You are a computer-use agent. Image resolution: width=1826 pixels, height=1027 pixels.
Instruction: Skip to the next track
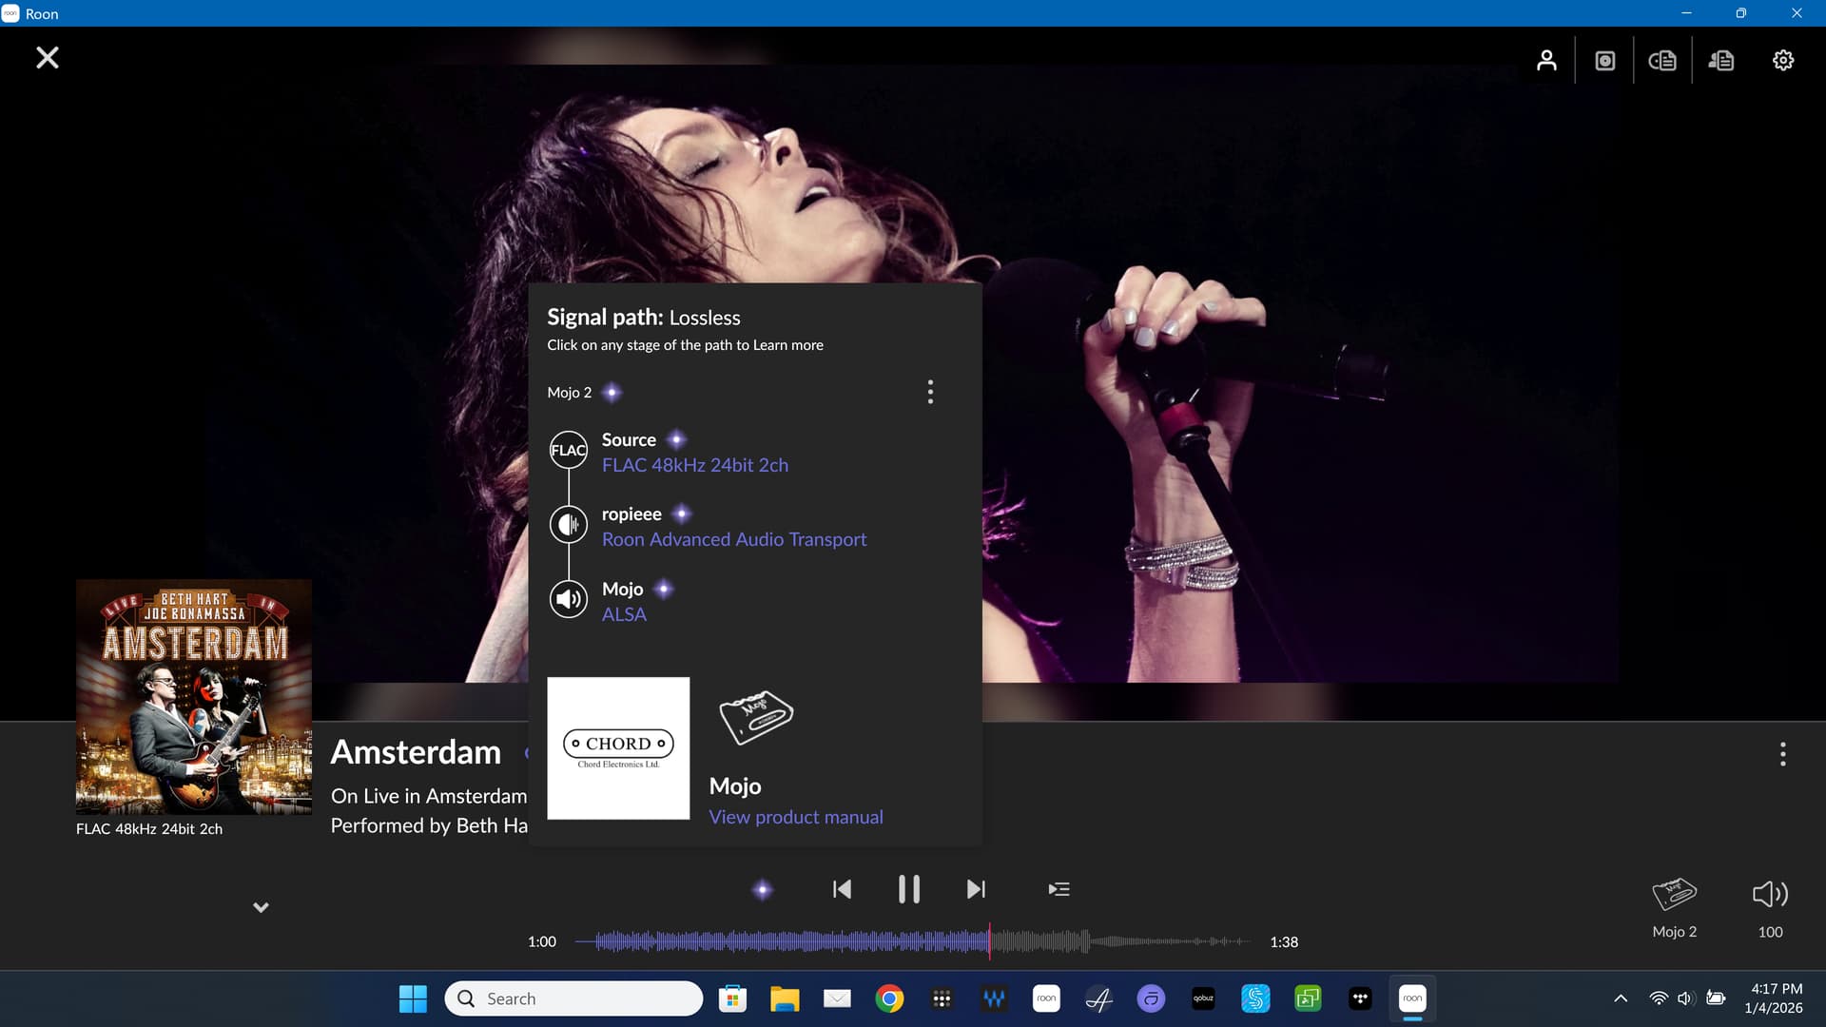pyautogui.click(x=976, y=890)
